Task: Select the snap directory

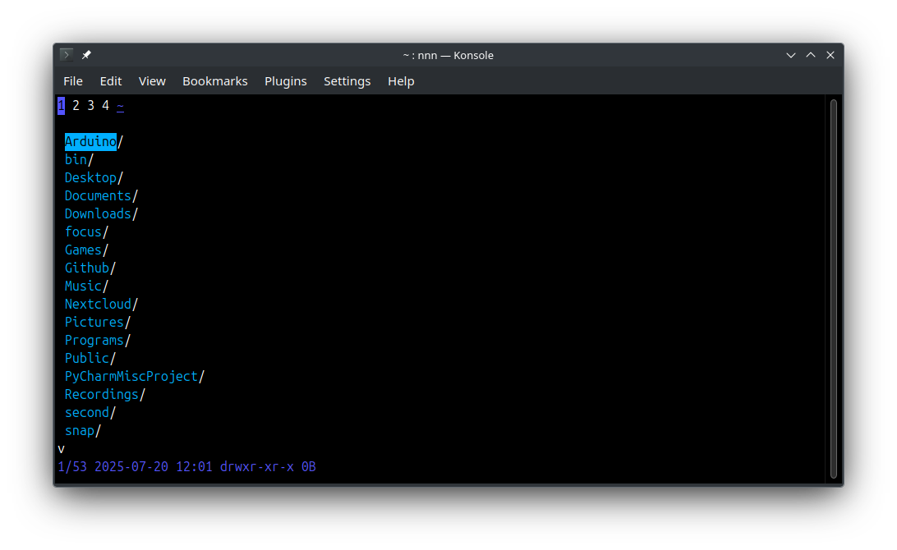Action: tap(83, 430)
